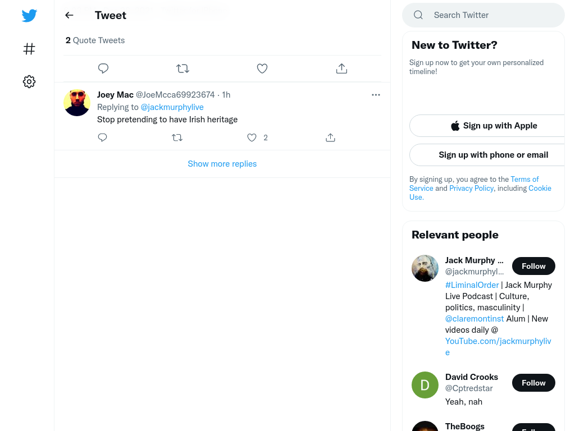Share the main tweet using upload icon
This screenshot has height=431, width=575.
342,68
